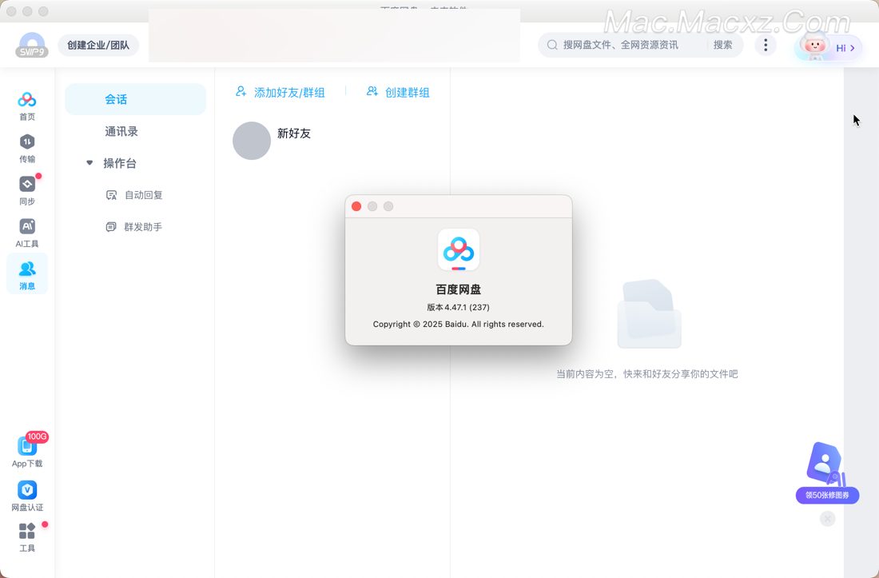This screenshot has width=879, height=578.
Task: Open the 领50张修图券 promo widget
Action: point(827,472)
